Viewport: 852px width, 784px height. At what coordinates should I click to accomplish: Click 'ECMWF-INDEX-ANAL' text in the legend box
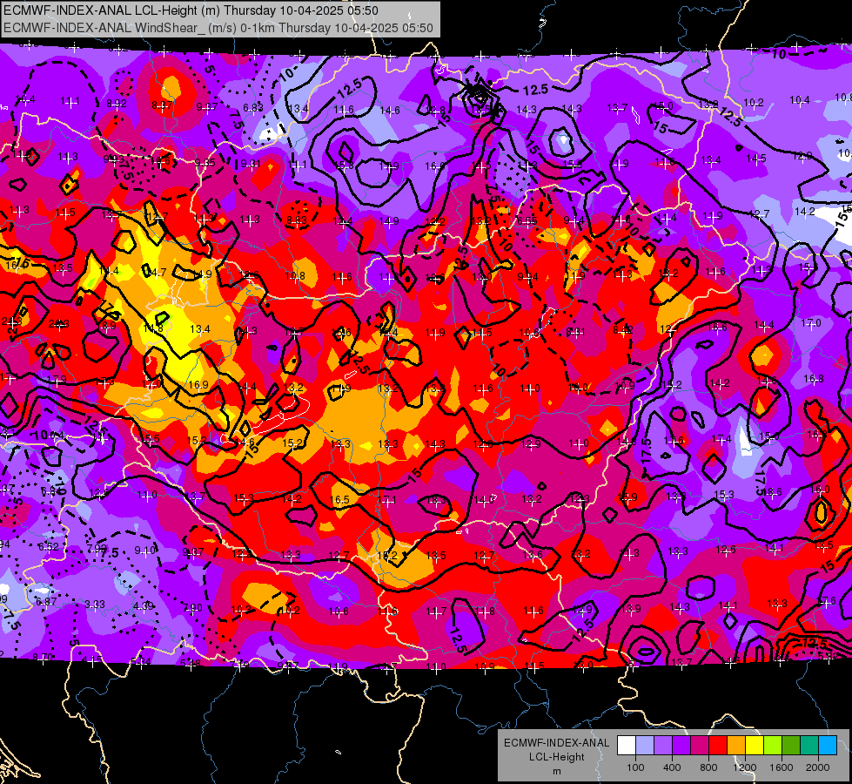556,743
